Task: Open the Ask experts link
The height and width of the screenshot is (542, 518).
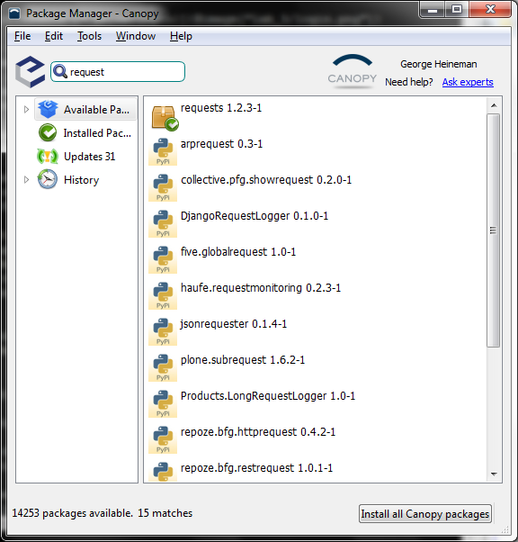Action: click(x=468, y=82)
